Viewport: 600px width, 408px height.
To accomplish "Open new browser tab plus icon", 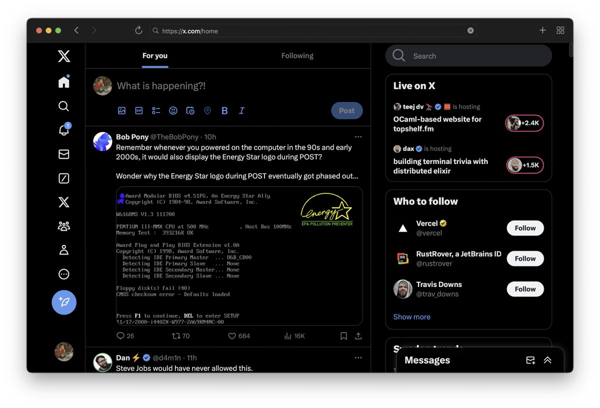I will (x=542, y=30).
